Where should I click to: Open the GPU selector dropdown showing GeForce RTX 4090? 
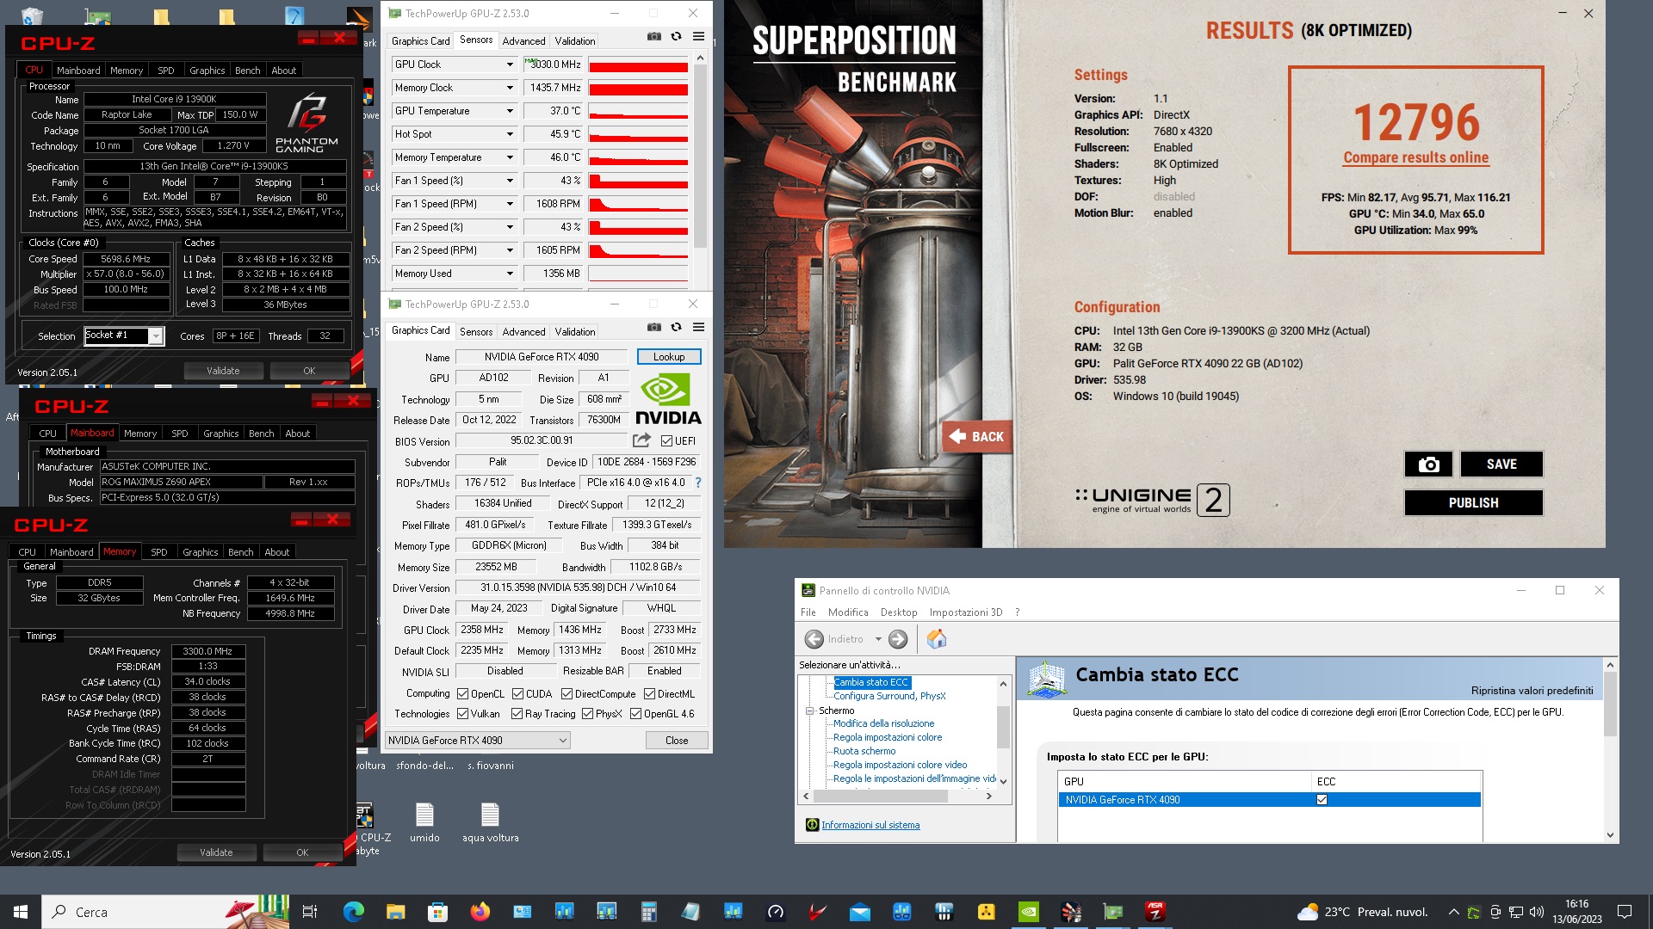pos(478,741)
